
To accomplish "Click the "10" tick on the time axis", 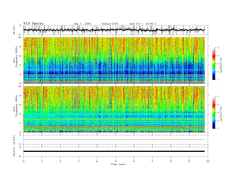I will coord(208,161).
